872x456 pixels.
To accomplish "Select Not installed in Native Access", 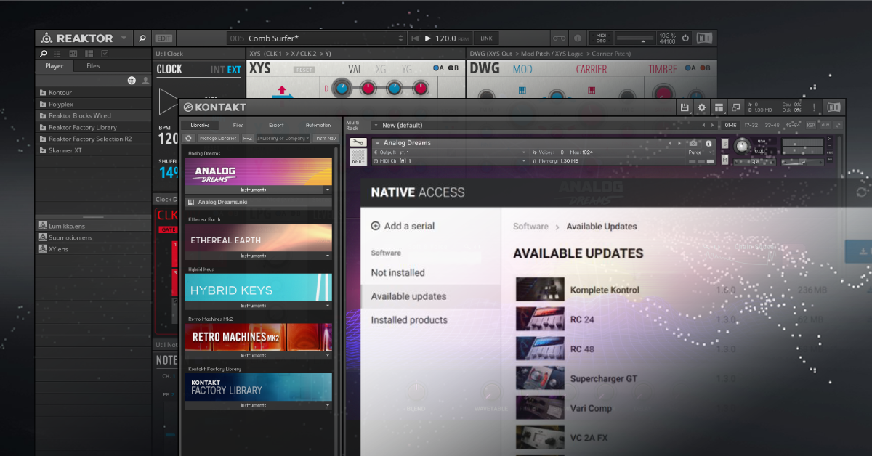I will tap(397, 273).
